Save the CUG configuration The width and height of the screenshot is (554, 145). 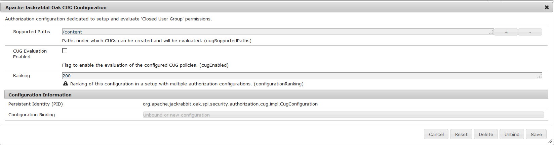536,134
